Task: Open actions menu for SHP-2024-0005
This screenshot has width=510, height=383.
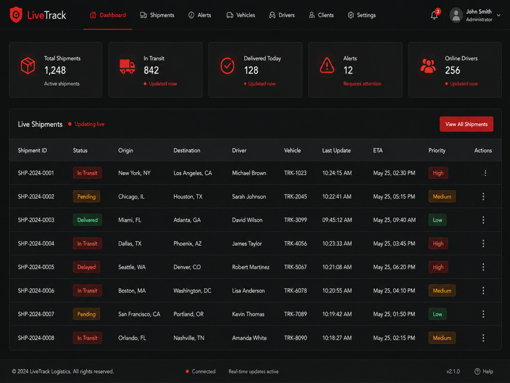Action: click(483, 267)
